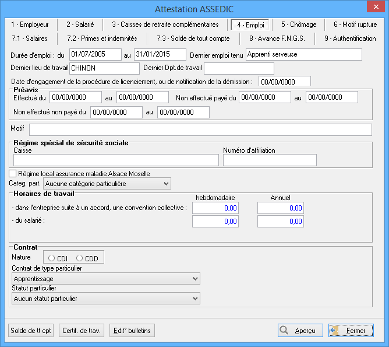The image size is (389, 347).
Task: Enable Régime local assurance maladie Alsace Moselle
Action: point(13,173)
